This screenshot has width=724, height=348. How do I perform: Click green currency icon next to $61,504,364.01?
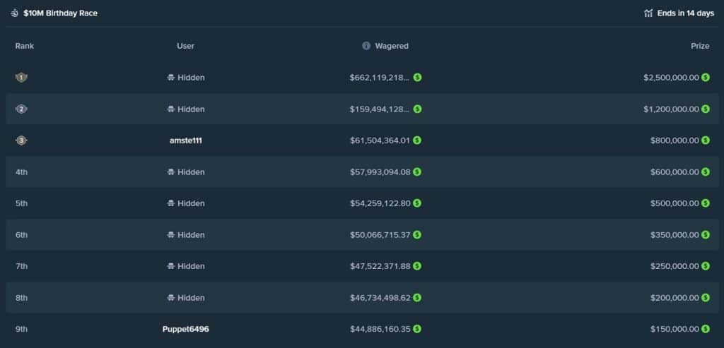coord(417,140)
